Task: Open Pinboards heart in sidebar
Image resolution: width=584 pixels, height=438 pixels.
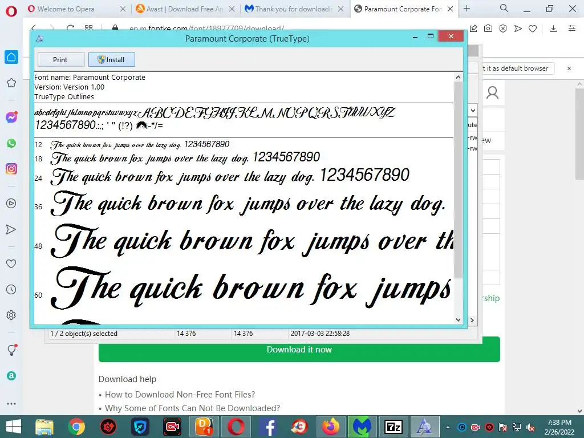Action: coord(11,263)
